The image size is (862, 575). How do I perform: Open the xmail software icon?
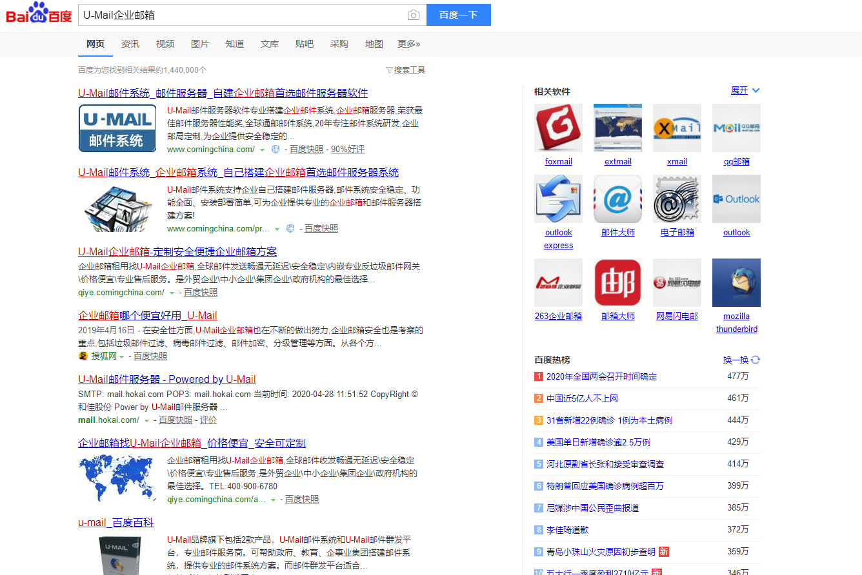[677, 128]
